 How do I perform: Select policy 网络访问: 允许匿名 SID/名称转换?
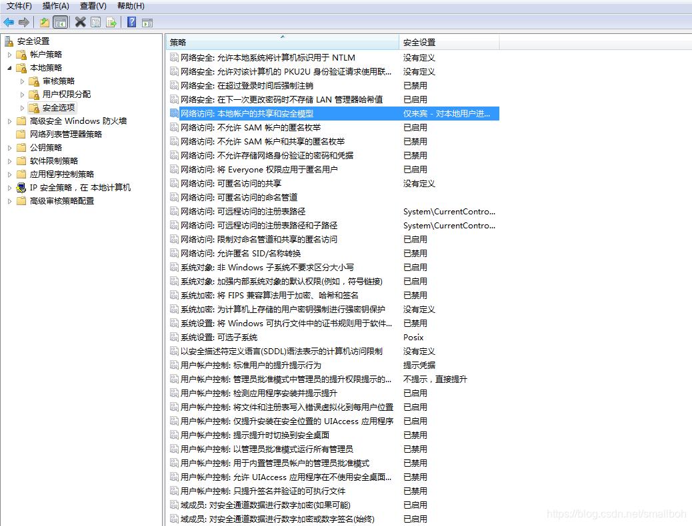tap(241, 254)
